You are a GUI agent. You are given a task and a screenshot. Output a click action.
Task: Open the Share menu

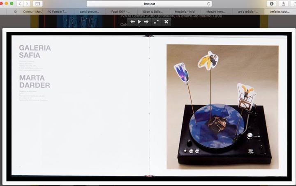click(x=284, y=4)
